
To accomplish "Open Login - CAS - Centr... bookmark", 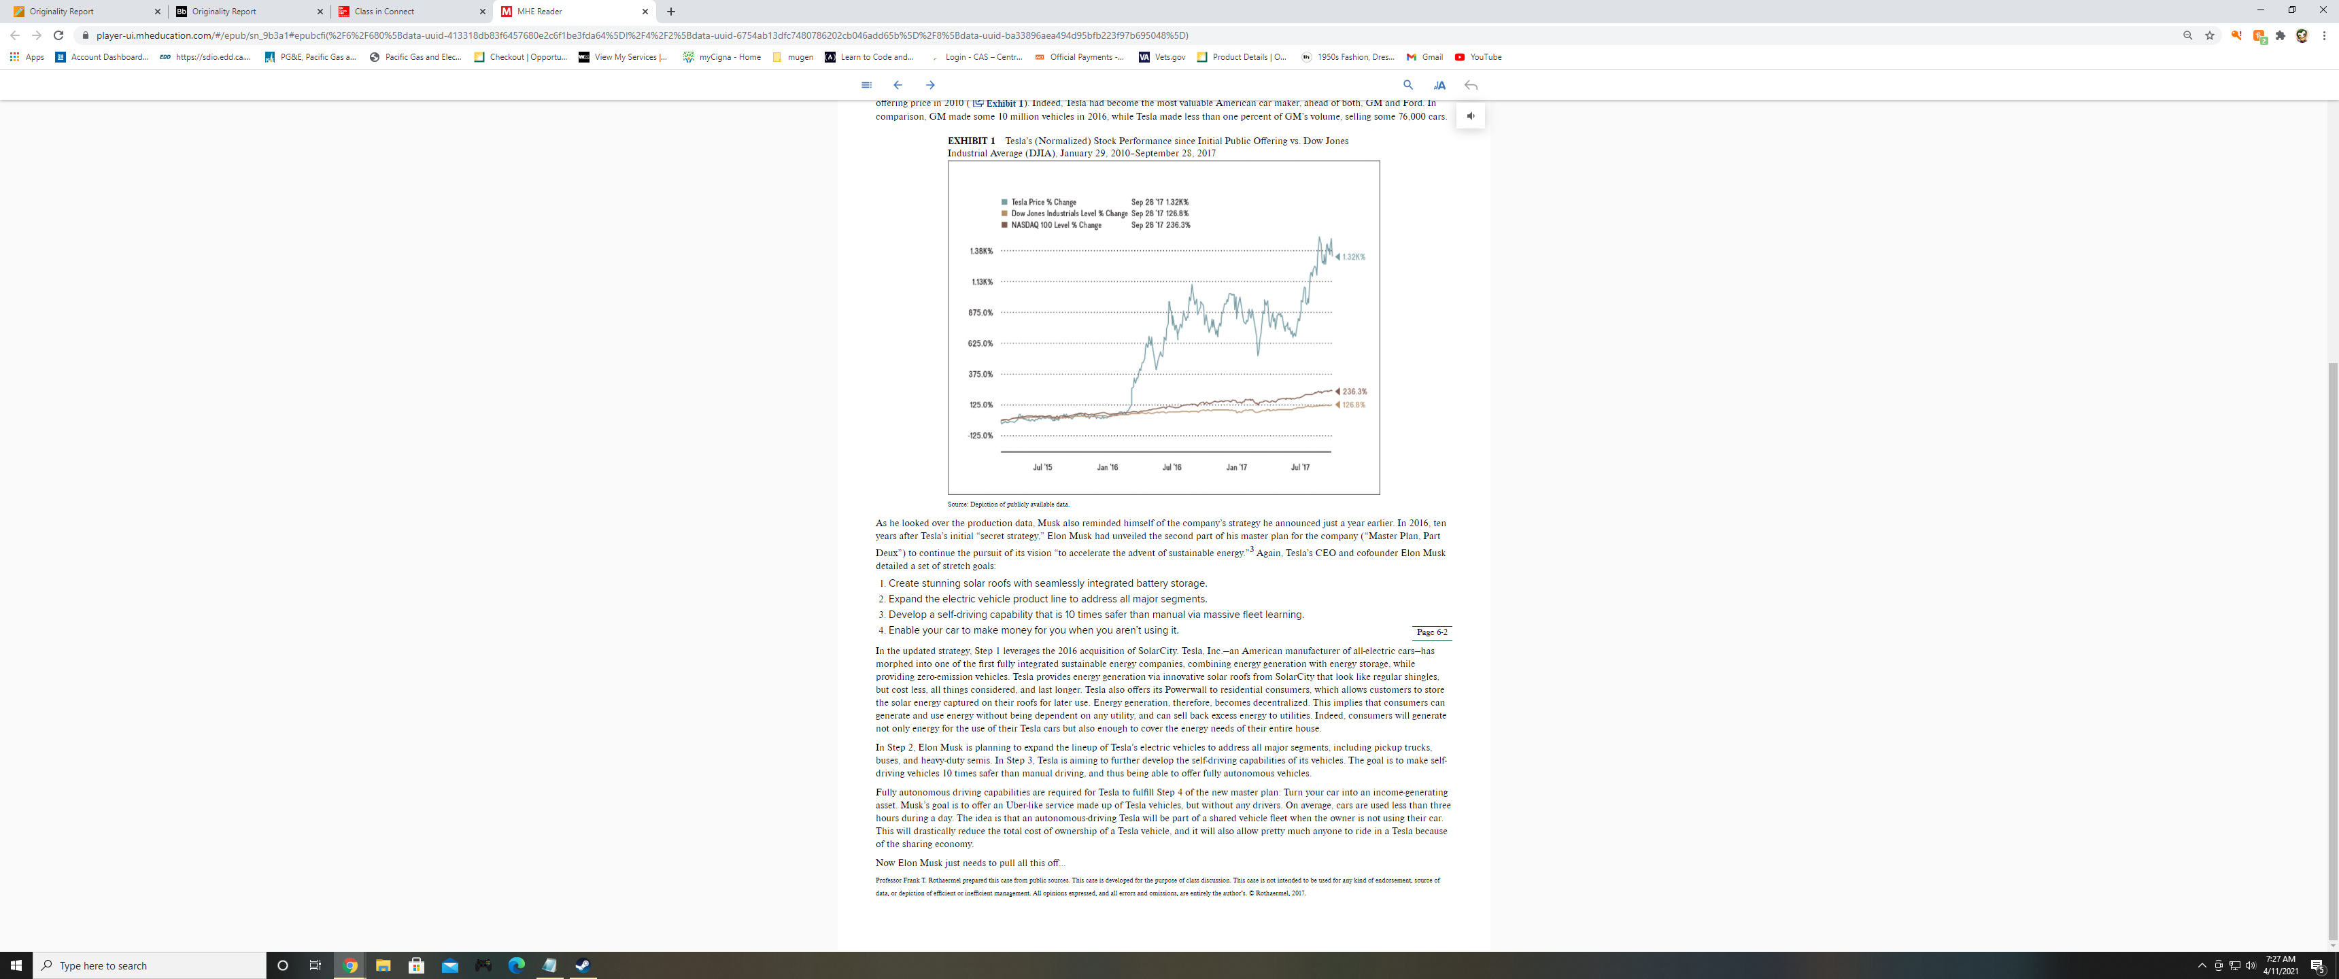I will pos(977,57).
